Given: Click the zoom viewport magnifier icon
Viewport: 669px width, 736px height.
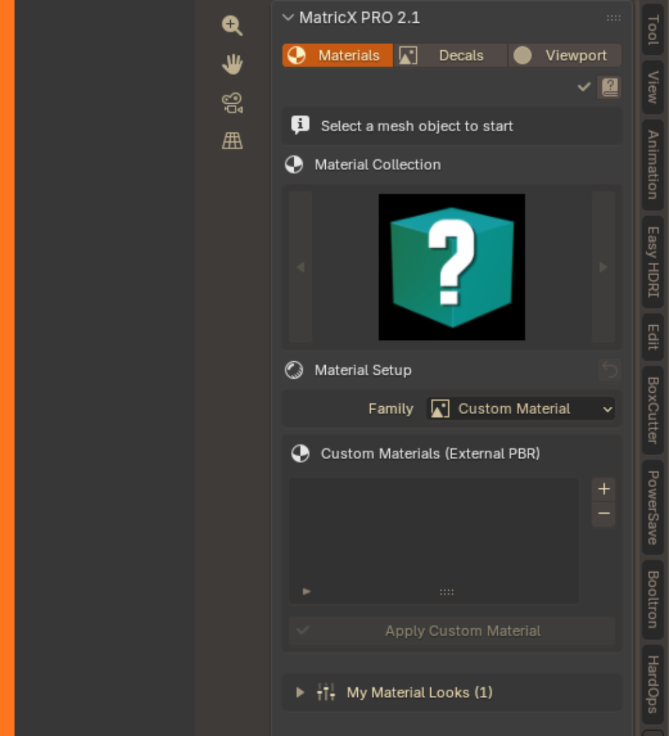Looking at the screenshot, I should pos(232,25).
